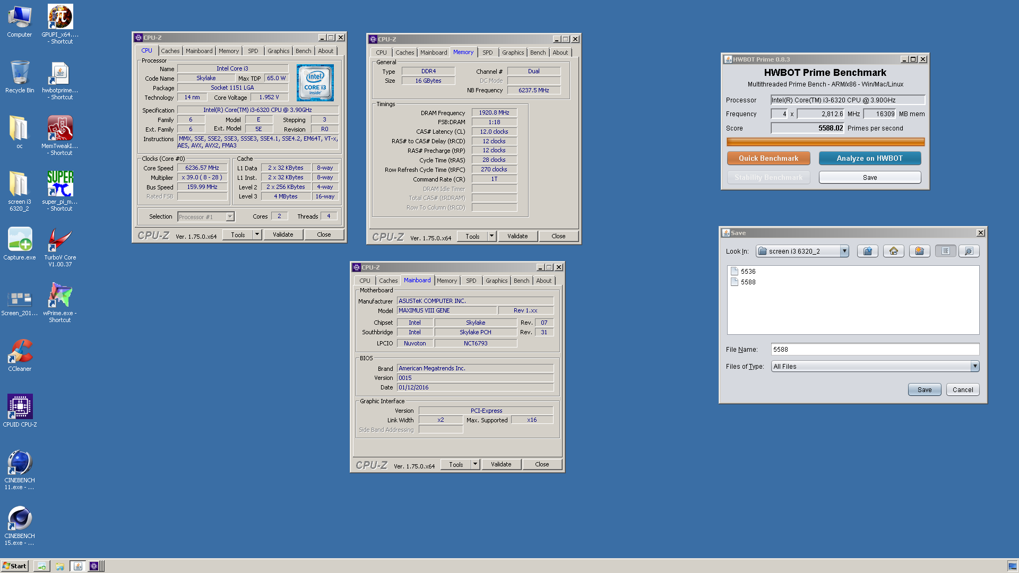Viewport: 1019px width, 573px height.
Task: Click the HWBOT Processor name field
Action: point(848,100)
